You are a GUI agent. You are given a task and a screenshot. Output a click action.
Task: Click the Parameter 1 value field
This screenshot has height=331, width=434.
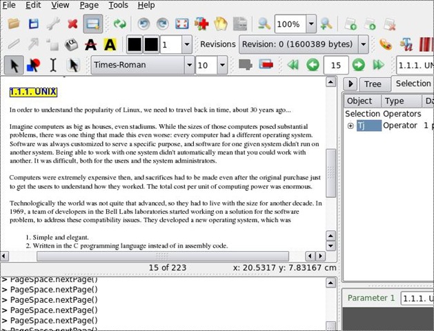[x=417, y=299]
